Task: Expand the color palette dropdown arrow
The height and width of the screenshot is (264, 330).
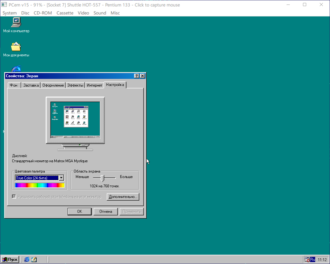Action: pos(61,178)
